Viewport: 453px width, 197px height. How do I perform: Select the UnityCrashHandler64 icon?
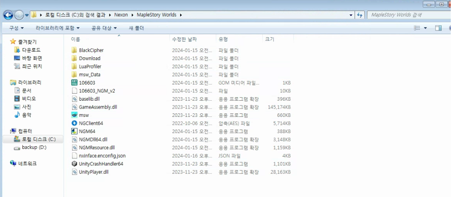pyautogui.click(x=74, y=164)
